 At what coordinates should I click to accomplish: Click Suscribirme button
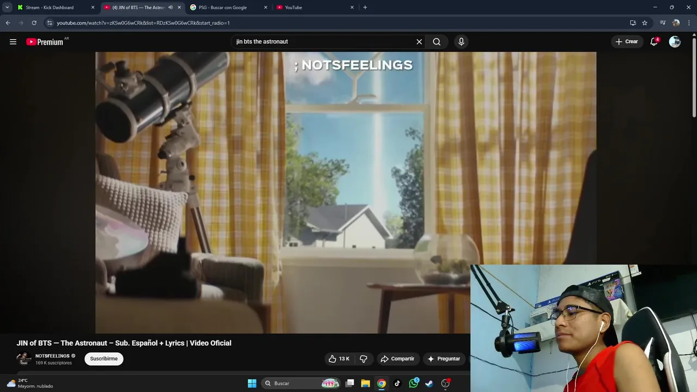(x=103, y=359)
